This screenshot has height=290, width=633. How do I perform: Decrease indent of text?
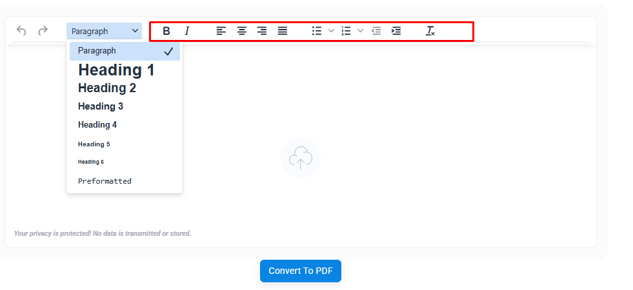376,31
